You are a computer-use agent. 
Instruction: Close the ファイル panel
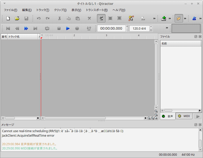point(200,36)
